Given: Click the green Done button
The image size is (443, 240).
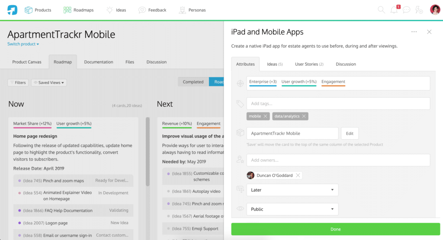Looking at the screenshot, I should click(x=336, y=229).
